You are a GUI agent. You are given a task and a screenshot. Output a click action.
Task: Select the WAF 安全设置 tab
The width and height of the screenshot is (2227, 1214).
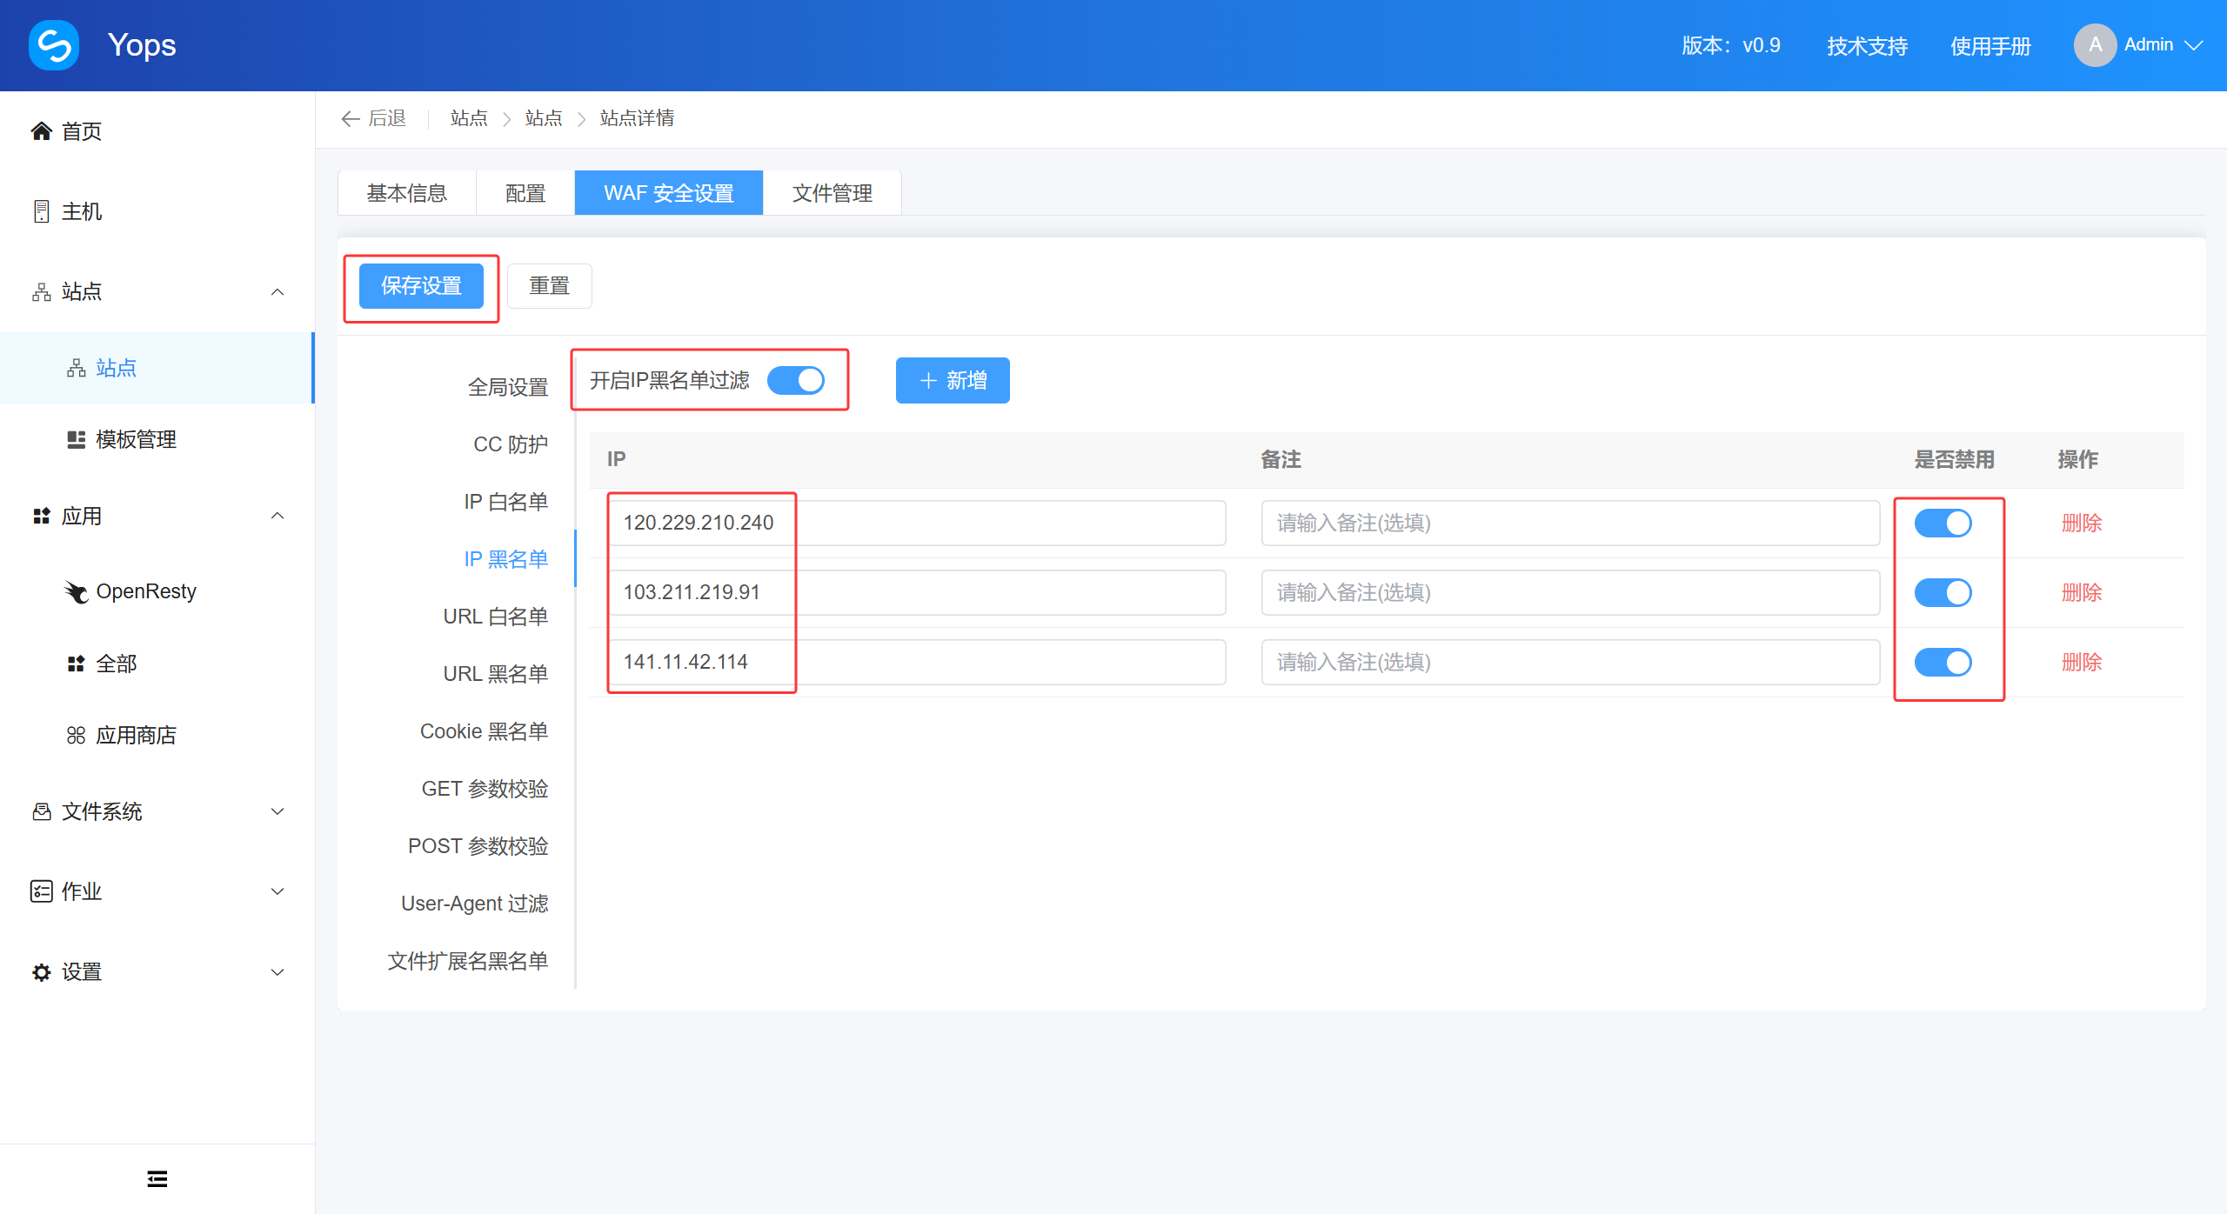coord(669,193)
